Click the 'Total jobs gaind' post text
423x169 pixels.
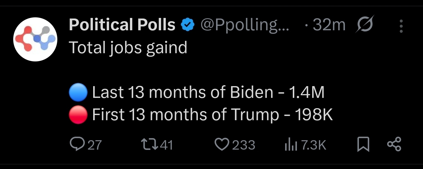[128, 48]
